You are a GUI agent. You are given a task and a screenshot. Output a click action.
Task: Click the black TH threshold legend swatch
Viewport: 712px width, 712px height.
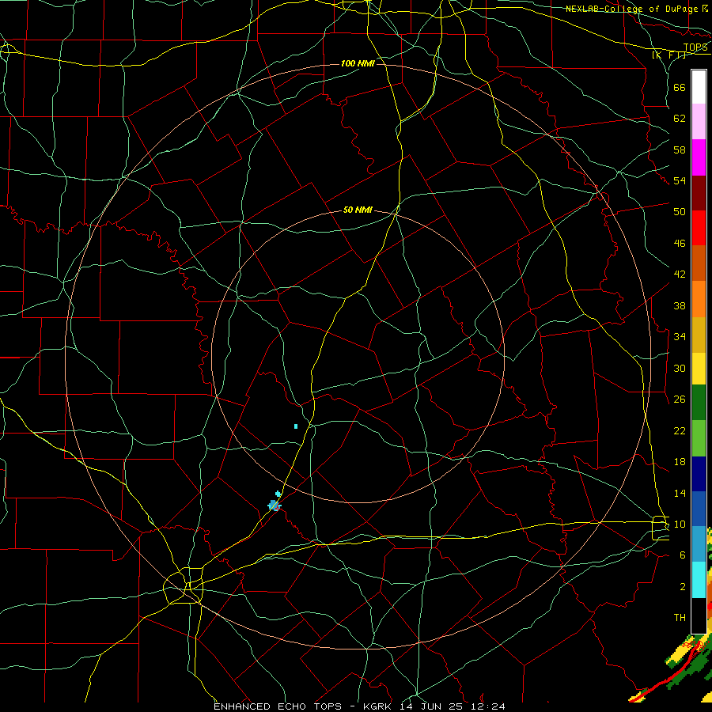[x=699, y=615]
